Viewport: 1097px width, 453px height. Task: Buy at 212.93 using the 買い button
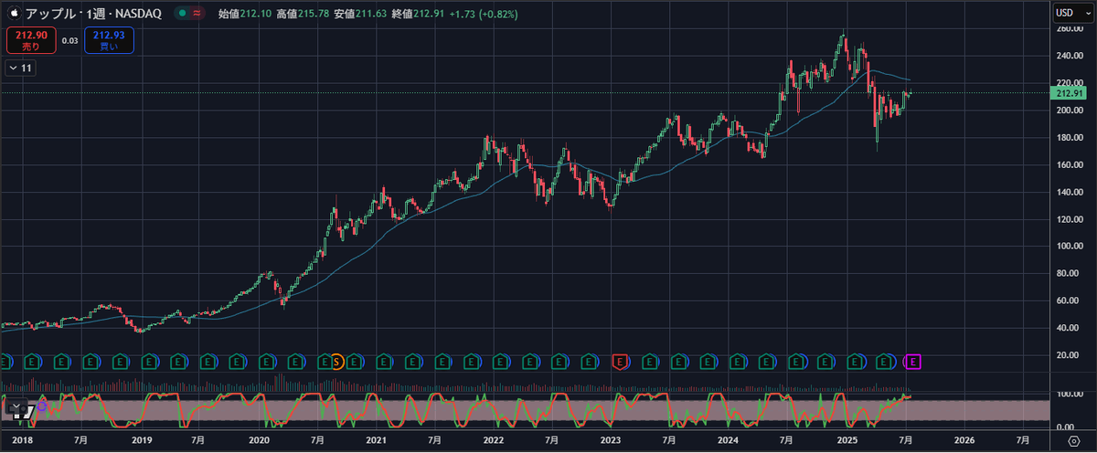tap(108, 39)
